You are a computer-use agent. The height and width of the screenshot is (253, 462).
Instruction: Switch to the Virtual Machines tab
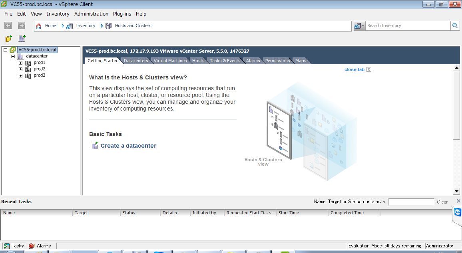(170, 61)
